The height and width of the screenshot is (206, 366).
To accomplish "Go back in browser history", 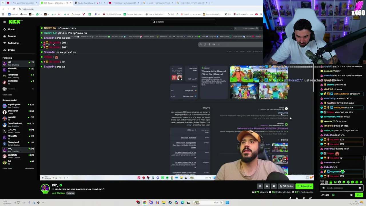I will point(3,9).
